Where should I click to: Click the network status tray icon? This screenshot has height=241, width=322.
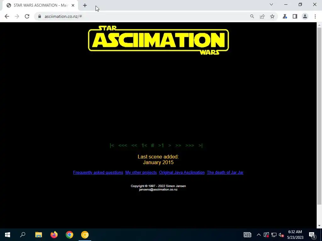tap(274, 235)
